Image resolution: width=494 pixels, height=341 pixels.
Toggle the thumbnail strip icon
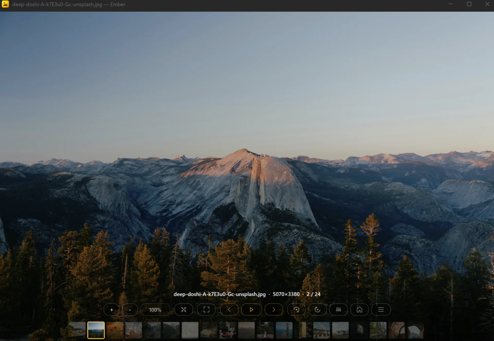(338, 310)
